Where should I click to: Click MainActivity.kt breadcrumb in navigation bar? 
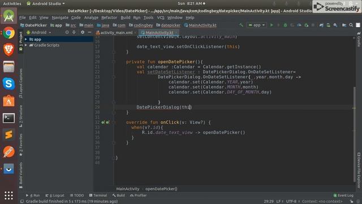200,25
